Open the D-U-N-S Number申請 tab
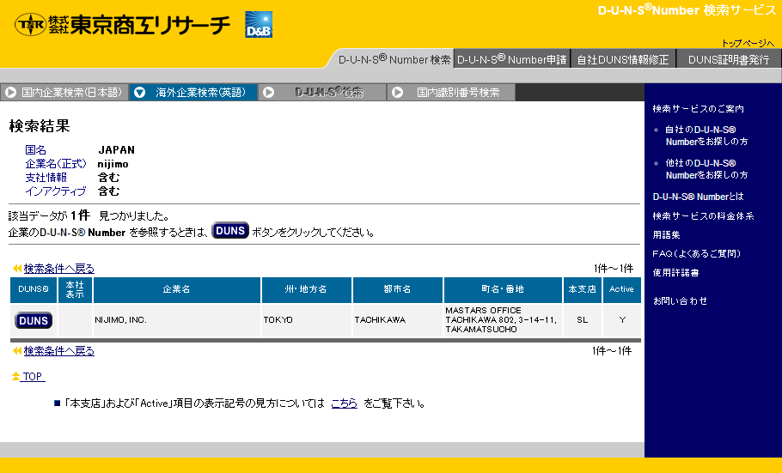Image resolution: width=782 pixels, height=473 pixels. tap(511, 60)
